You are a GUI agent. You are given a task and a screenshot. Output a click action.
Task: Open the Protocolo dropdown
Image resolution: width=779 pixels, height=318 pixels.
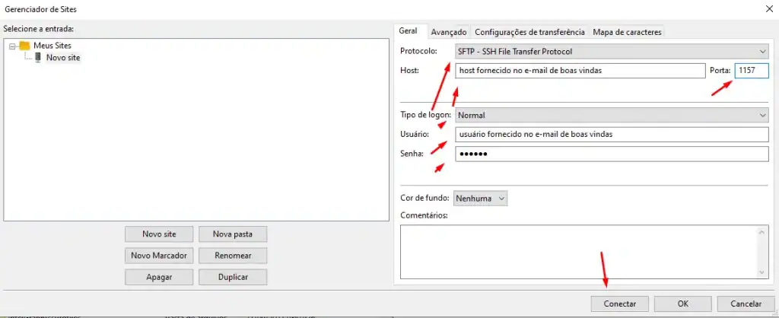612,52
